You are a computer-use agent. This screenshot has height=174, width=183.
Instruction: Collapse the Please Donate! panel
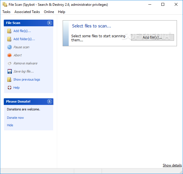click(x=49, y=101)
